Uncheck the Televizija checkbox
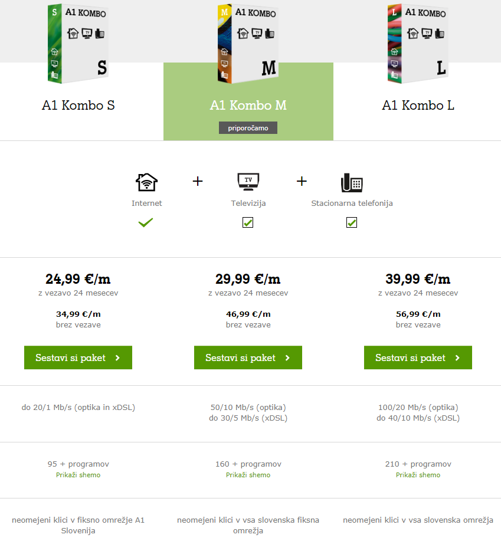The width and height of the screenshot is (501, 551). (x=248, y=222)
